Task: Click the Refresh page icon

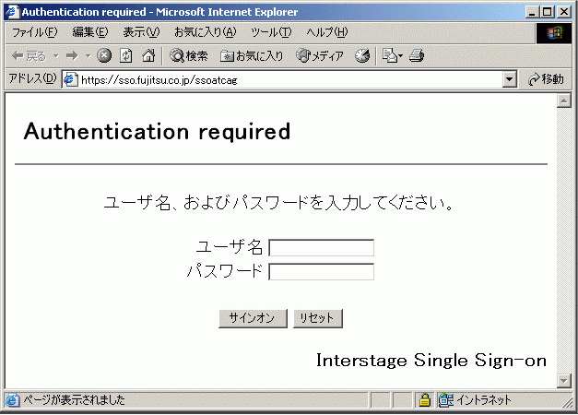Action: [126, 55]
